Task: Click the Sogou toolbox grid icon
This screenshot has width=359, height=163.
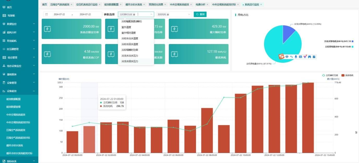Action: coord(314,57)
